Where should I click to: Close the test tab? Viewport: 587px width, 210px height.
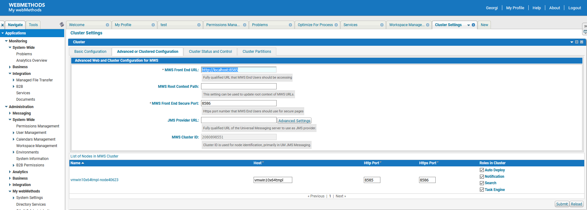(x=199, y=25)
